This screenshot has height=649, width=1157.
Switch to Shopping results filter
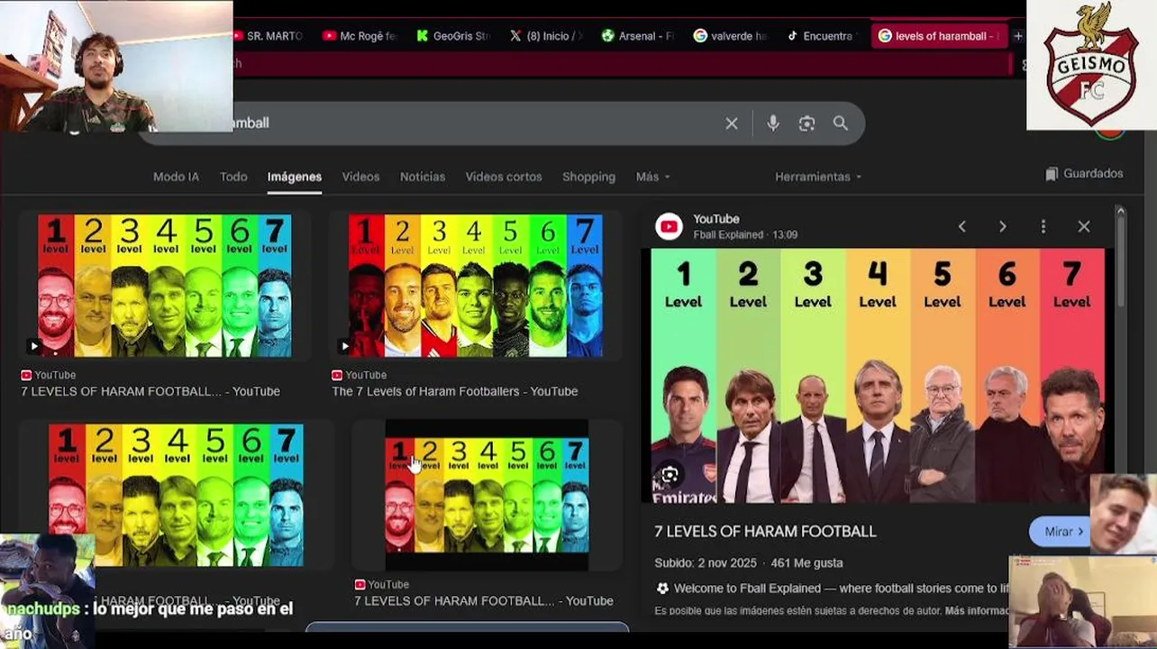pos(588,177)
